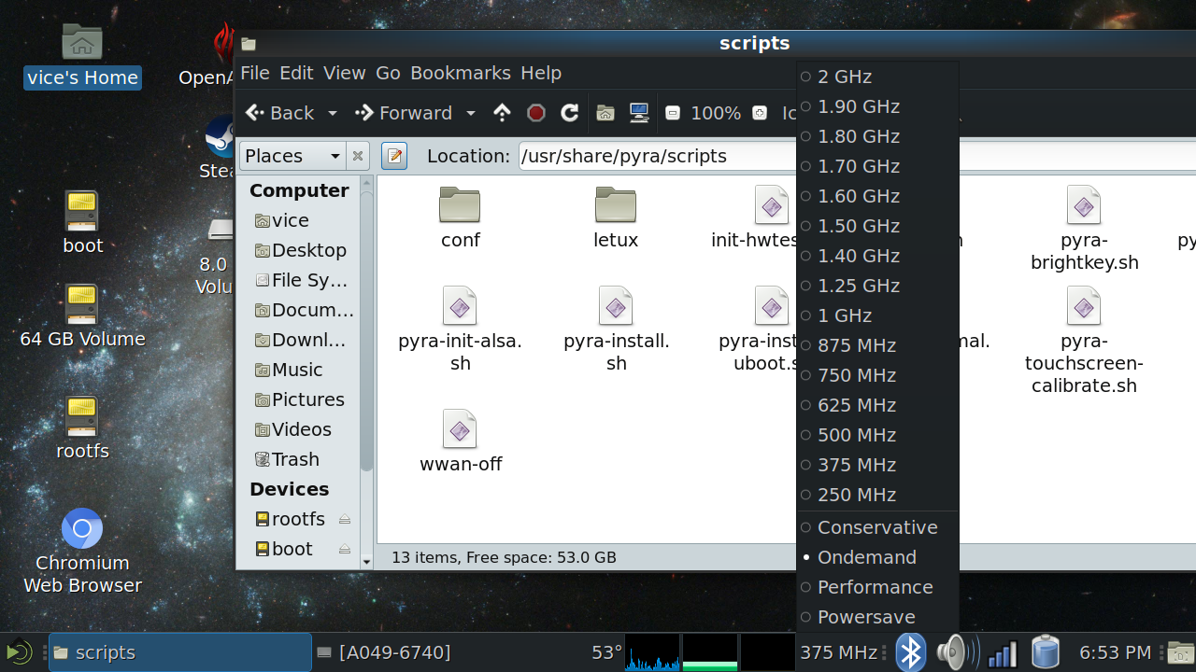Click the Home folder toolbar icon
1196x672 pixels.
[605, 113]
